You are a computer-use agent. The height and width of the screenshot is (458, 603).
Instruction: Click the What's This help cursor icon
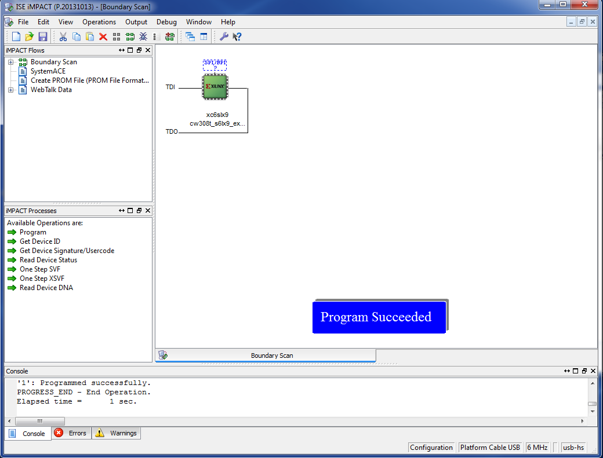237,36
